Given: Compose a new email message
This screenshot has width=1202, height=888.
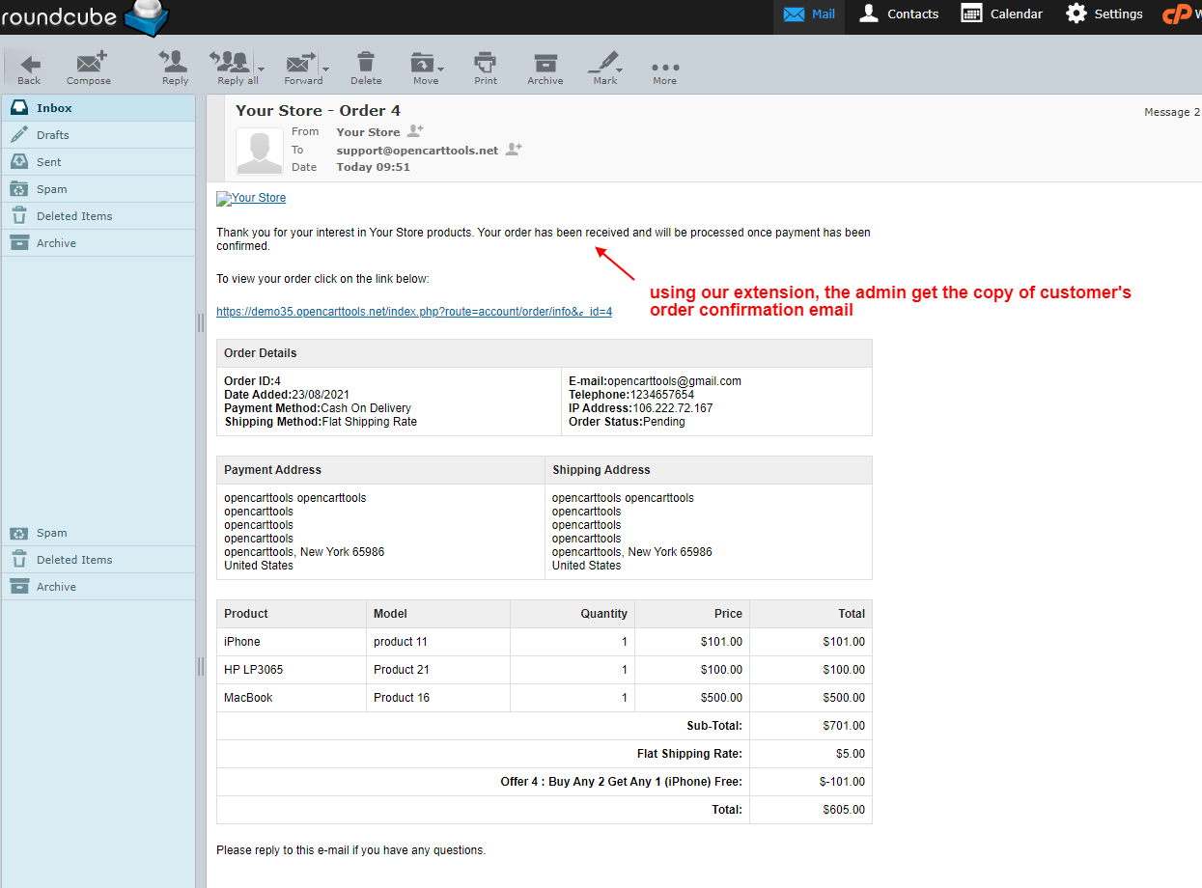Looking at the screenshot, I should point(89,68).
